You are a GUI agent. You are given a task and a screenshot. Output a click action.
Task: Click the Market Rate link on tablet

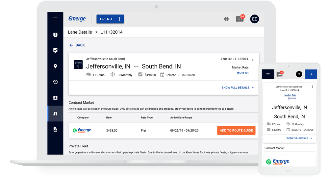click(290, 95)
